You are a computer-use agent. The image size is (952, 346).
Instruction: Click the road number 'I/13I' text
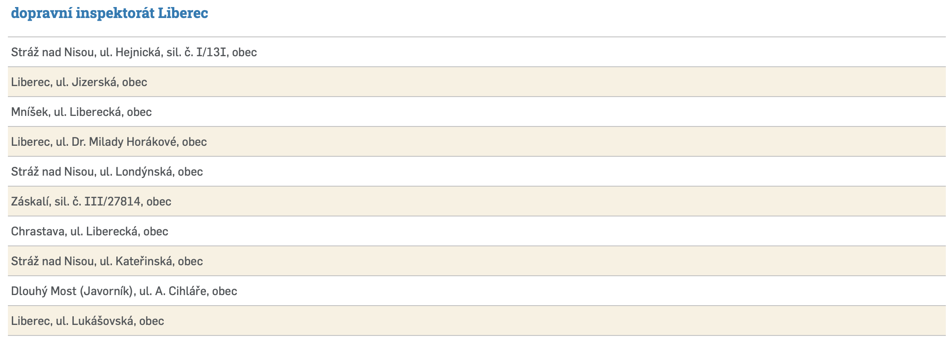click(x=211, y=52)
